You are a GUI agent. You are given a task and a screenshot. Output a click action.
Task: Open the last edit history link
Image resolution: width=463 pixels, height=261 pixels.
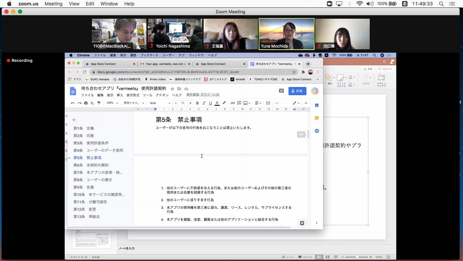click(x=203, y=94)
